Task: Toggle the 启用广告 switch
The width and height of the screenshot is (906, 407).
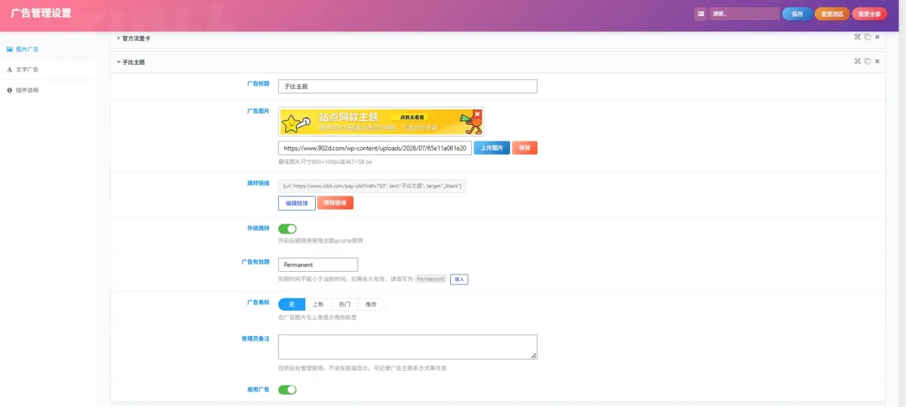Action: [x=287, y=390]
